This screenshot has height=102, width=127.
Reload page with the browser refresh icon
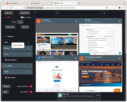(11, 8)
